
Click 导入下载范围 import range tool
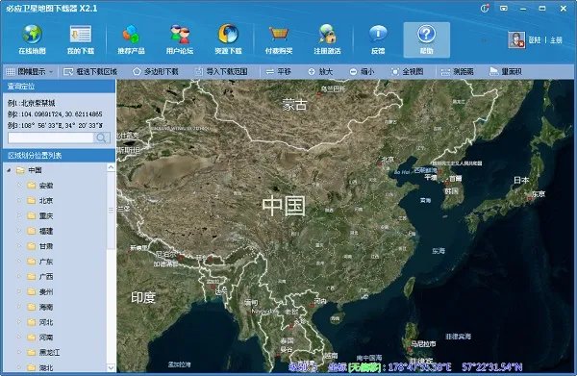click(221, 72)
